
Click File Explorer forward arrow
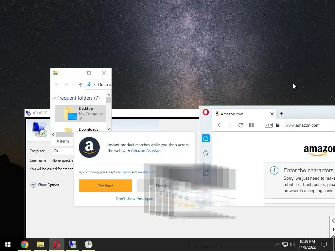coord(66,85)
